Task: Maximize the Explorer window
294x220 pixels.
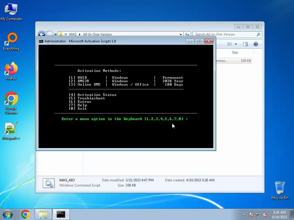Action: coord(248,27)
